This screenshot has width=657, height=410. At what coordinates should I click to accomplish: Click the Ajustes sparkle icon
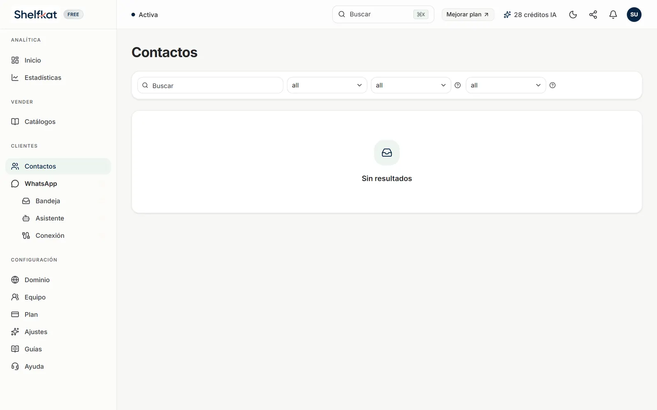15,332
